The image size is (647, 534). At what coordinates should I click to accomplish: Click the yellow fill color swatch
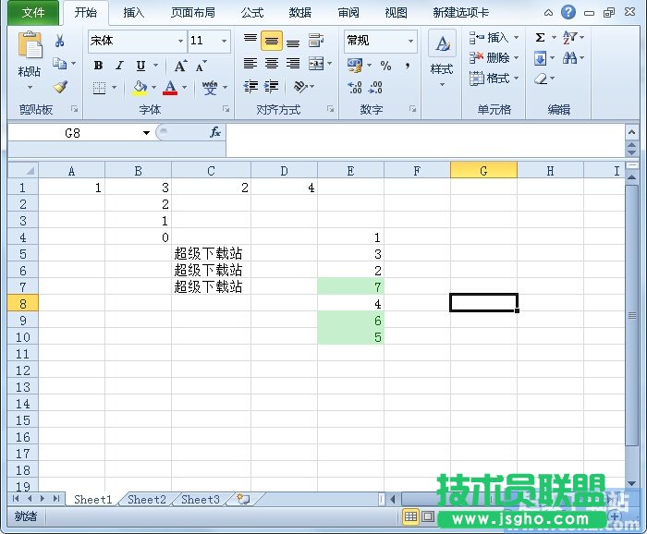click(x=139, y=88)
